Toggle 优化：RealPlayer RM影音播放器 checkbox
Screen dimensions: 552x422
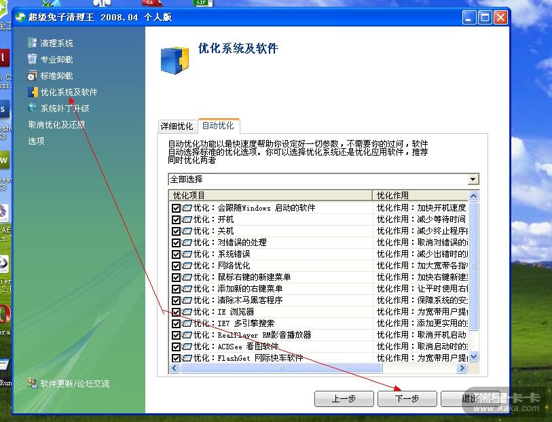(176, 335)
